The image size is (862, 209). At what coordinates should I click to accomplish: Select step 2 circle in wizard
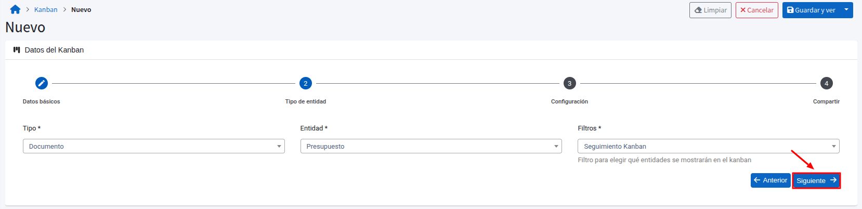click(306, 83)
